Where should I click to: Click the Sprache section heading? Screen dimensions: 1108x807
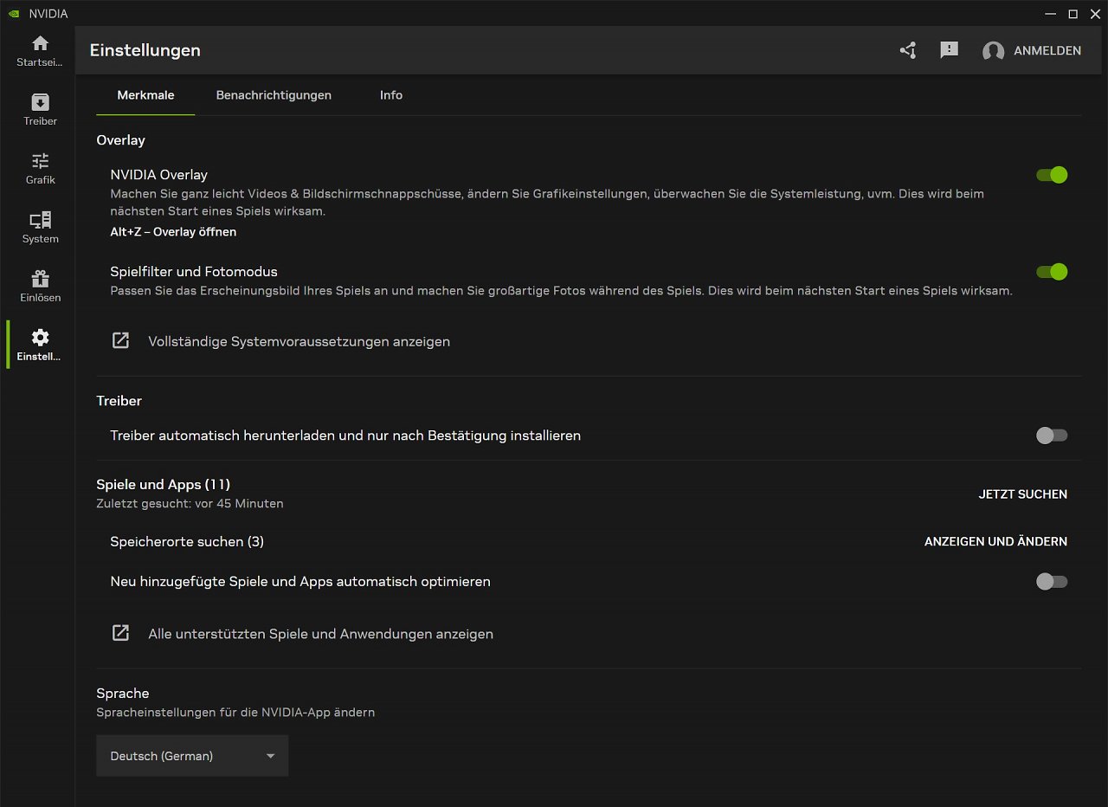click(x=122, y=694)
